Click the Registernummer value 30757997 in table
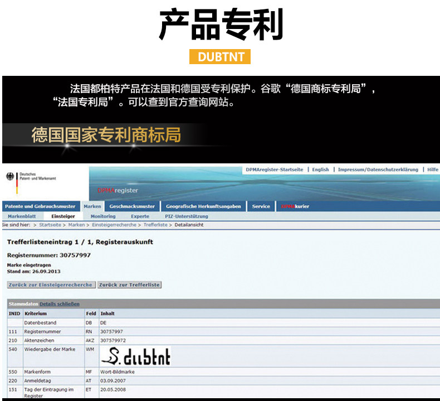Image resolution: width=440 pixels, height=401 pixels. click(x=111, y=332)
